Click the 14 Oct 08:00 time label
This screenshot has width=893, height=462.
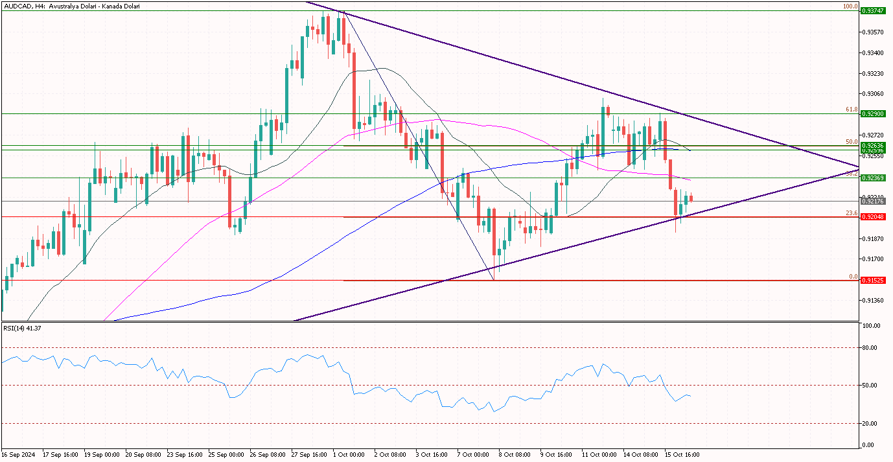click(x=642, y=455)
